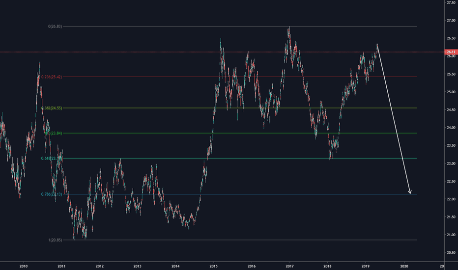Select the 24.00 price axis value
Screen dimensions: 458x270
pos(451,128)
